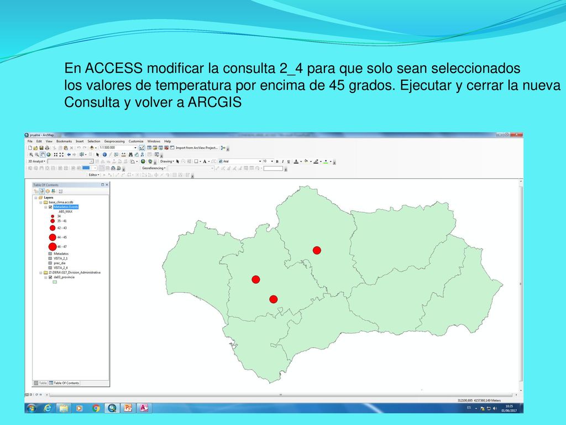
Task: Uncheck the da03_provincia layer checkbox
Action: [x=50, y=277]
